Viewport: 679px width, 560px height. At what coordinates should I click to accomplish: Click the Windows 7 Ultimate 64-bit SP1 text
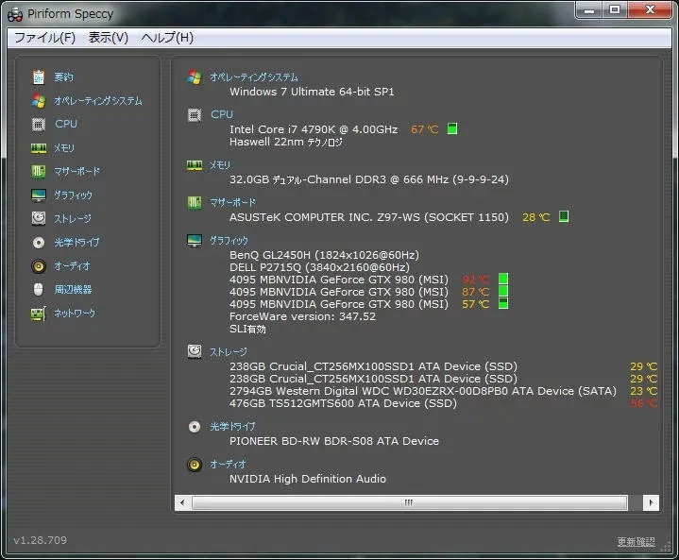(312, 92)
